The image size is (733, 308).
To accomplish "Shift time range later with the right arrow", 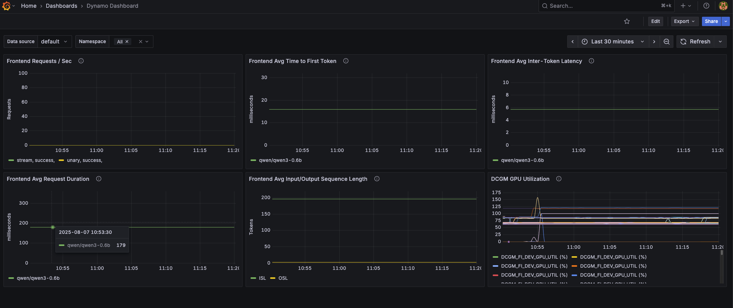I will [x=654, y=41].
